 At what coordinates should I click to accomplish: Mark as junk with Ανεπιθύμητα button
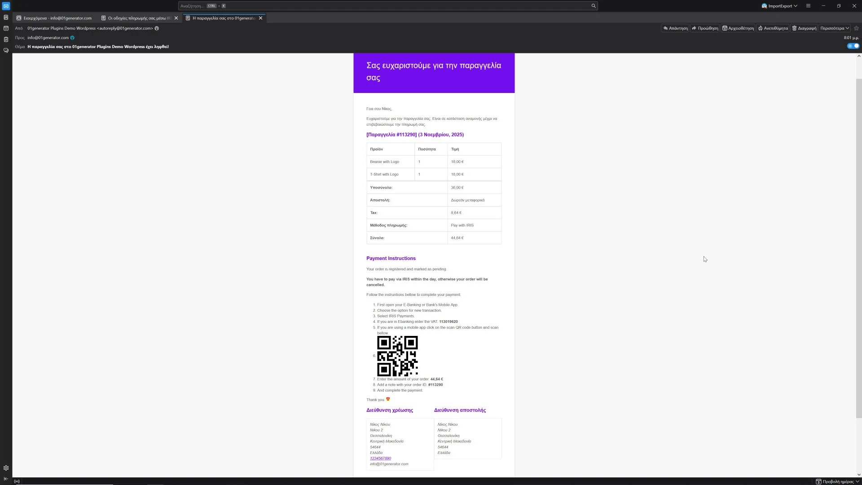(x=773, y=28)
